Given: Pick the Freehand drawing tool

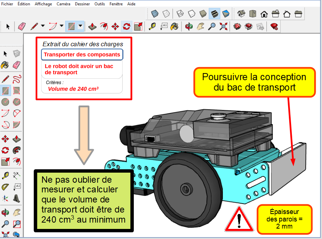Looking at the screenshot, I should pos(17,79).
